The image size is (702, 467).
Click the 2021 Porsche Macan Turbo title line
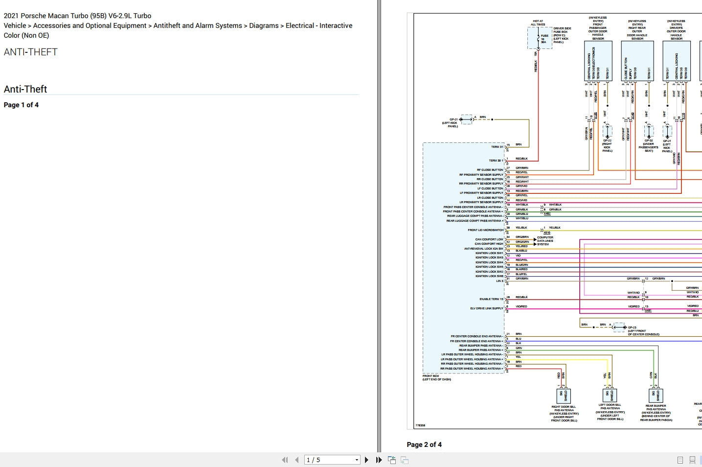pyautogui.click(x=77, y=16)
